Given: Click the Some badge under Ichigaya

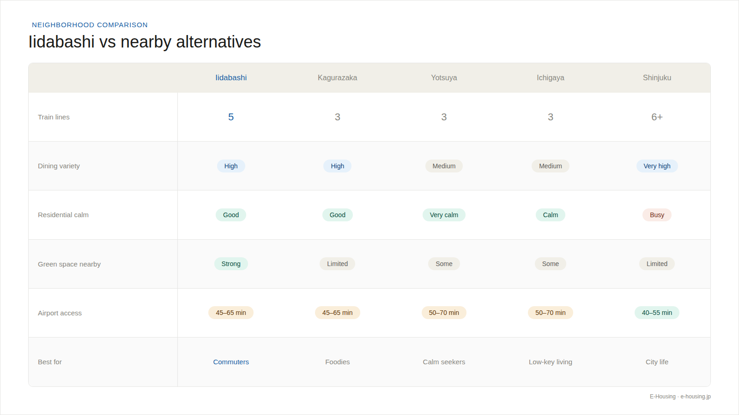Looking at the screenshot, I should pyautogui.click(x=551, y=264).
